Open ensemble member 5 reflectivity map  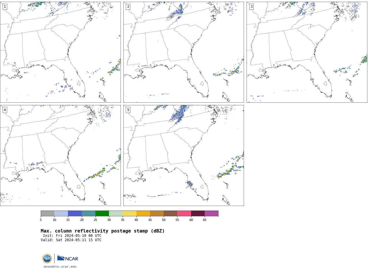point(184,155)
